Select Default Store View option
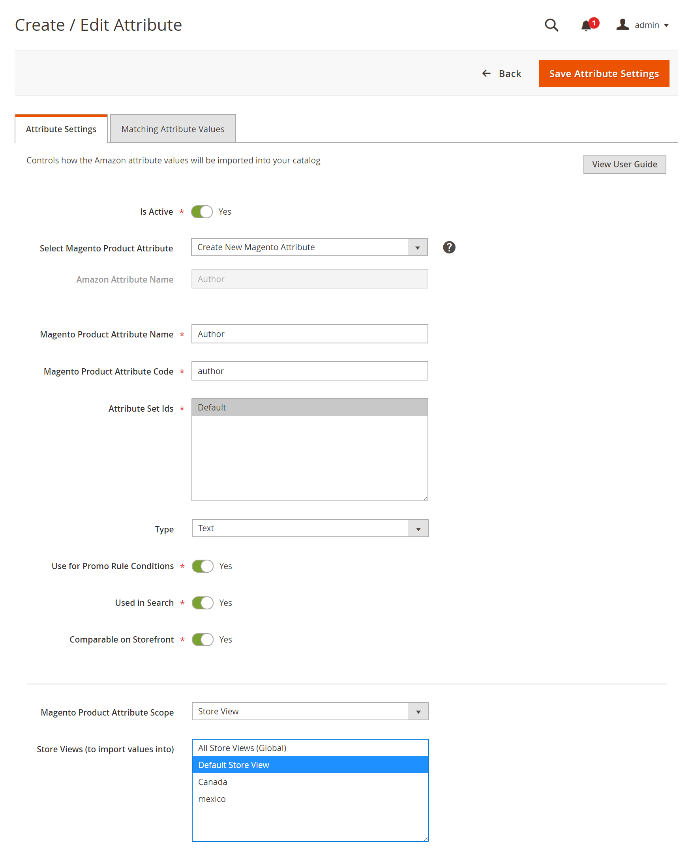This screenshot has height=862, width=692. coord(310,765)
